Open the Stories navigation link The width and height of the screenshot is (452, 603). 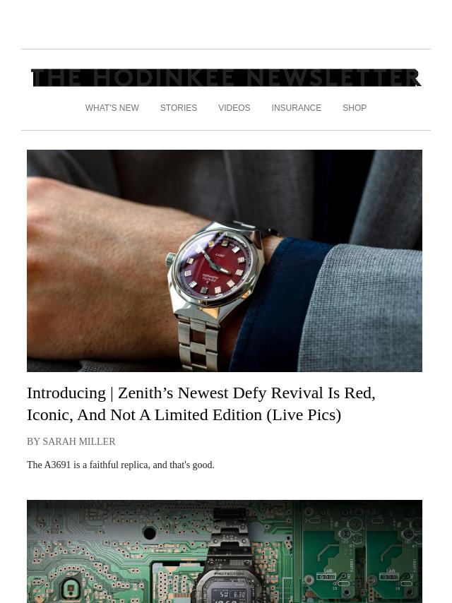179,108
